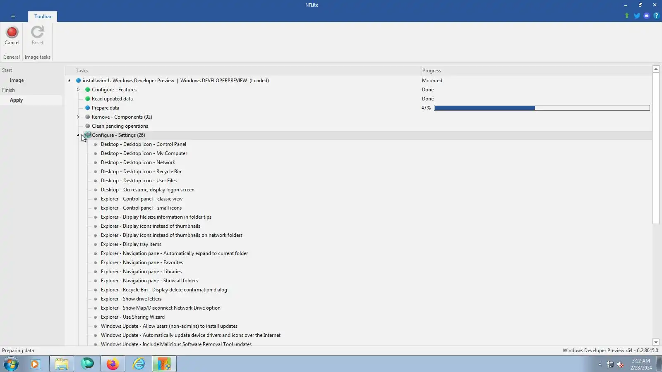662x372 pixels.
Task: Click blue status icon beside Prepare data
Action: click(x=87, y=108)
